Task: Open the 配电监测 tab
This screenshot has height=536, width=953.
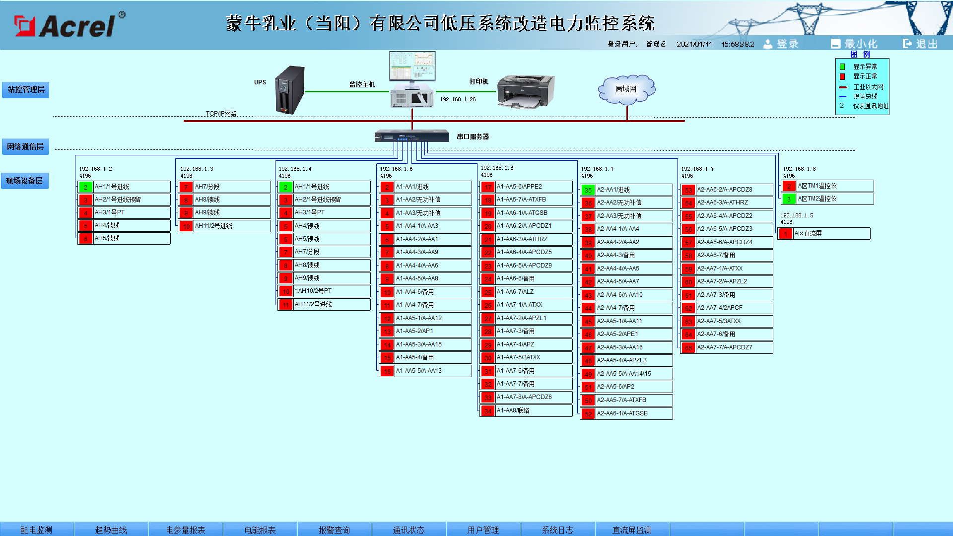Action: coord(36,530)
